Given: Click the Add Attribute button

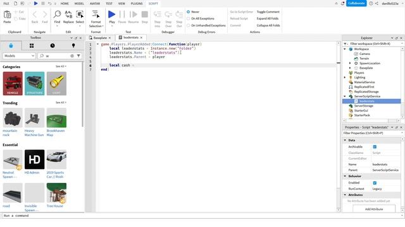Looking at the screenshot, I should [374, 209].
